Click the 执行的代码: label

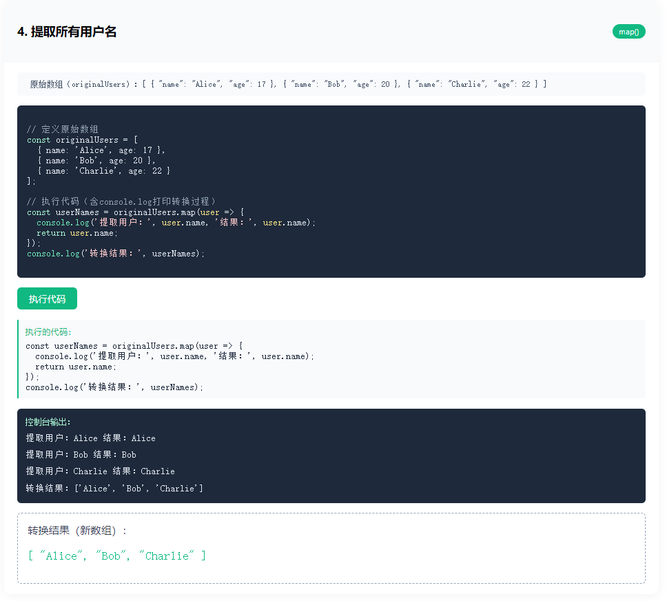pyautogui.click(x=48, y=332)
